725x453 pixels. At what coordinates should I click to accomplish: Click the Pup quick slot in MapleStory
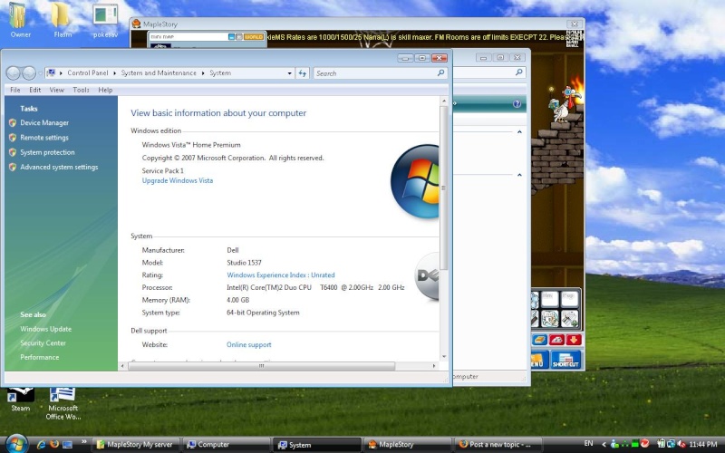coord(569,299)
